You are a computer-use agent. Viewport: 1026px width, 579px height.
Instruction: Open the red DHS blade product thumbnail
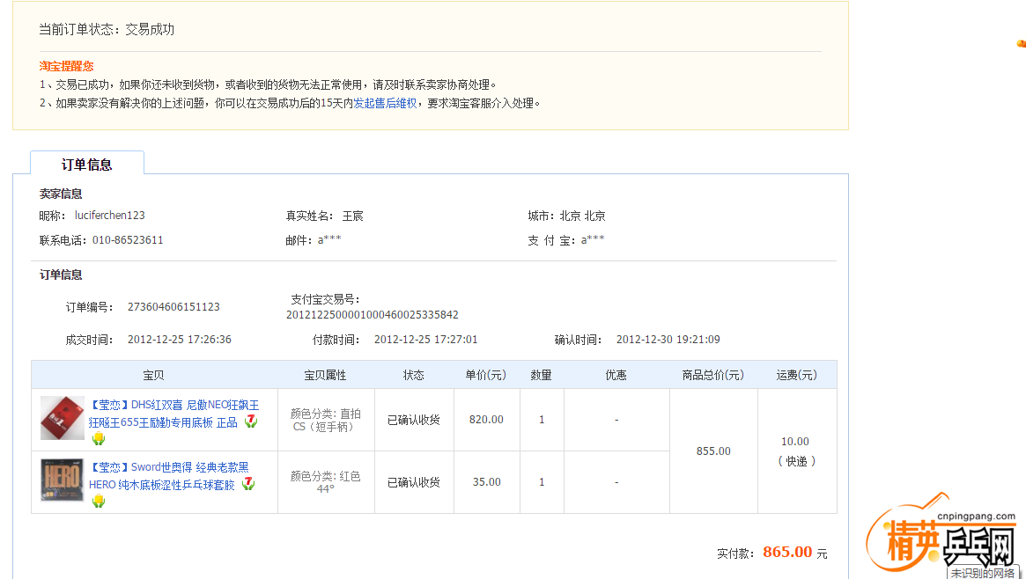pos(63,418)
